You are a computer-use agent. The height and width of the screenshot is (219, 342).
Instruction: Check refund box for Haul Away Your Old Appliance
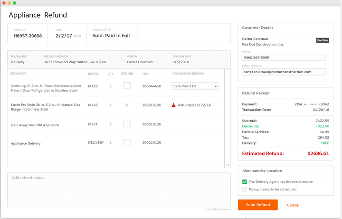click(126, 124)
